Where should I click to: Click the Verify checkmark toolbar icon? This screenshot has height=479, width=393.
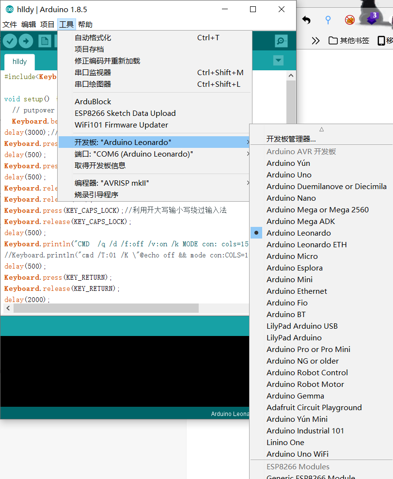(x=10, y=41)
